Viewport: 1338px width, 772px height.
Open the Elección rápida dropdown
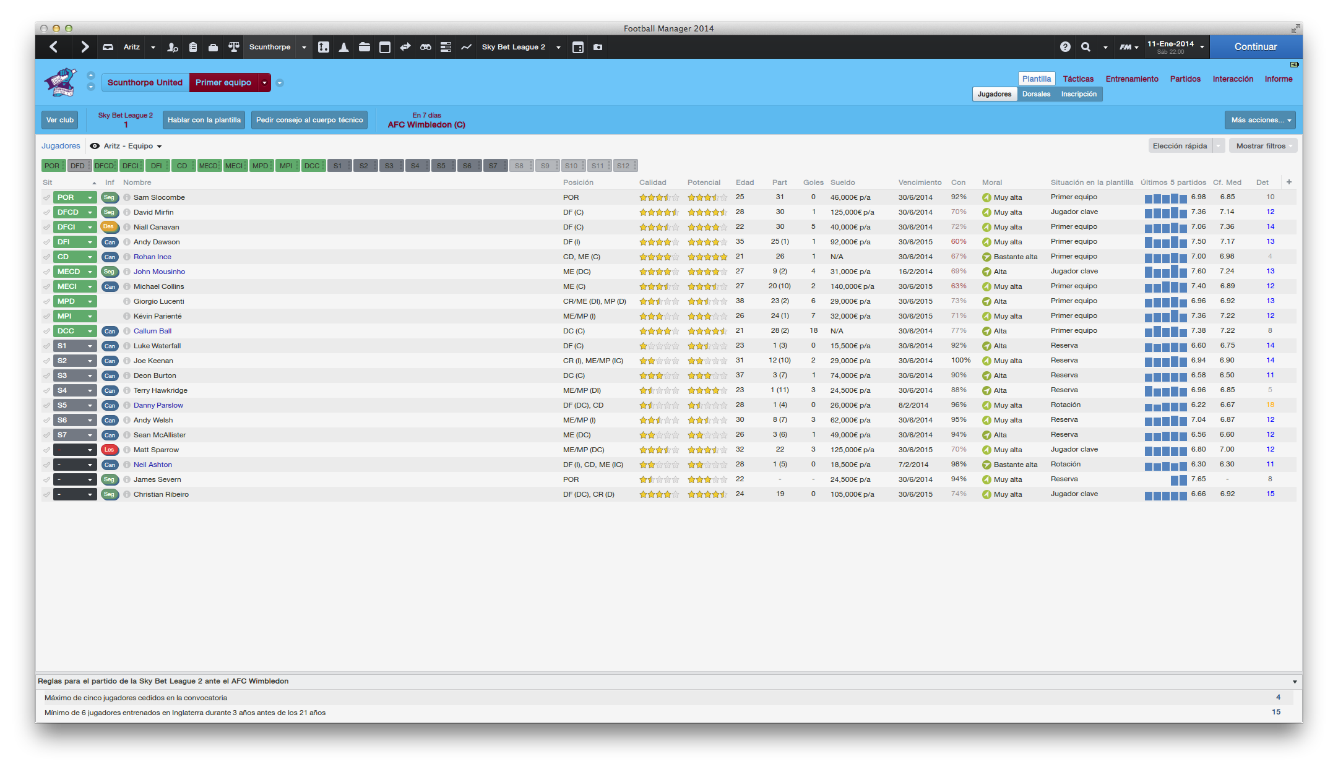point(1219,146)
